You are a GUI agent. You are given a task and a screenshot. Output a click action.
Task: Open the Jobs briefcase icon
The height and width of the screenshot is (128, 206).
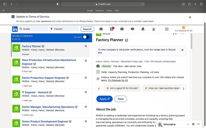pos(122,29)
